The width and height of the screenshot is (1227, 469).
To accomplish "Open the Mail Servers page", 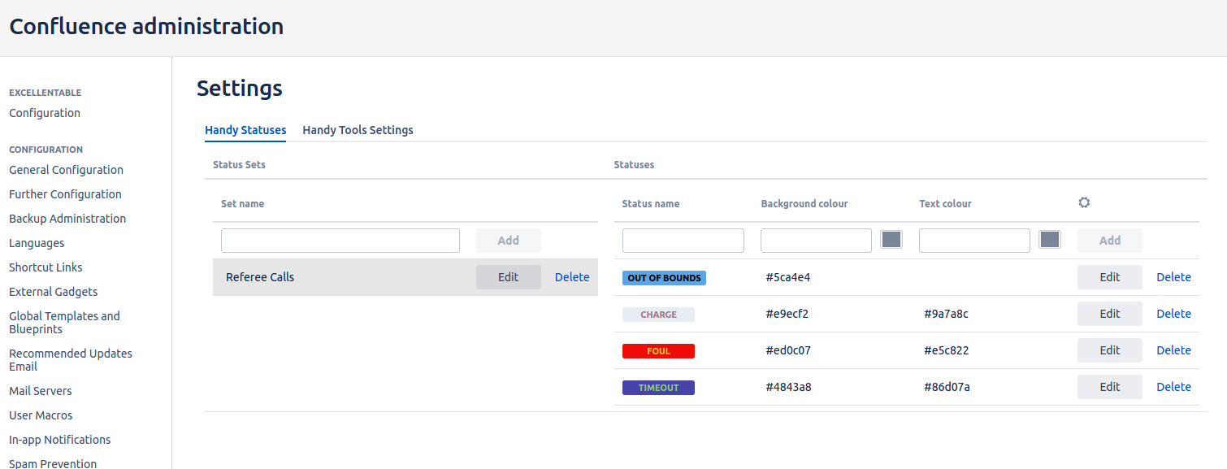I will 40,391.
